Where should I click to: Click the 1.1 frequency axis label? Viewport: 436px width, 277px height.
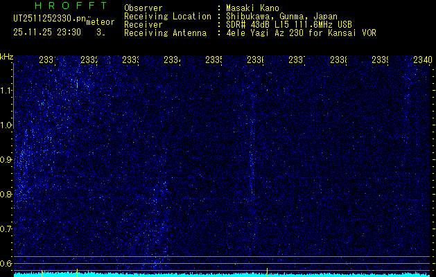[x=6, y=91]
